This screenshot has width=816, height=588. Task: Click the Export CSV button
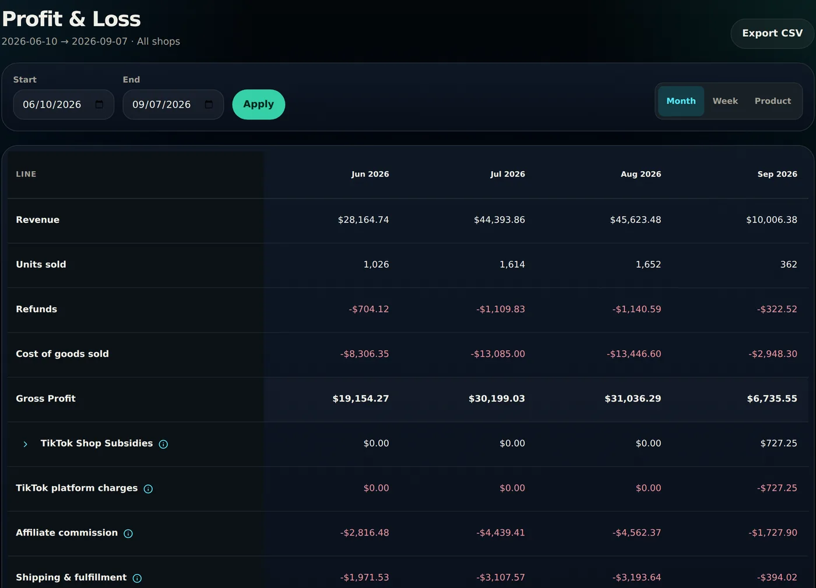(x=772, y=33)
